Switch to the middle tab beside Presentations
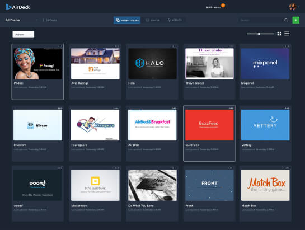This screenshot has height=230, width=305. click(153, 20)
